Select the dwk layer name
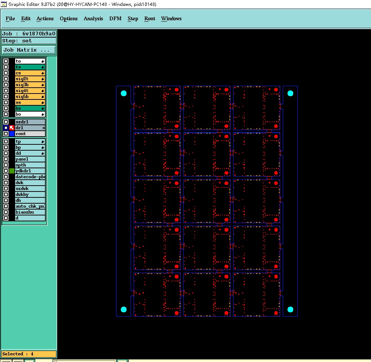 (30, 183)
